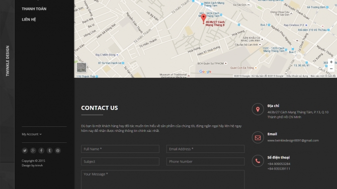Focus the Phone Number field
Screen dimensions: 337x189
click(x=205, y=161)
